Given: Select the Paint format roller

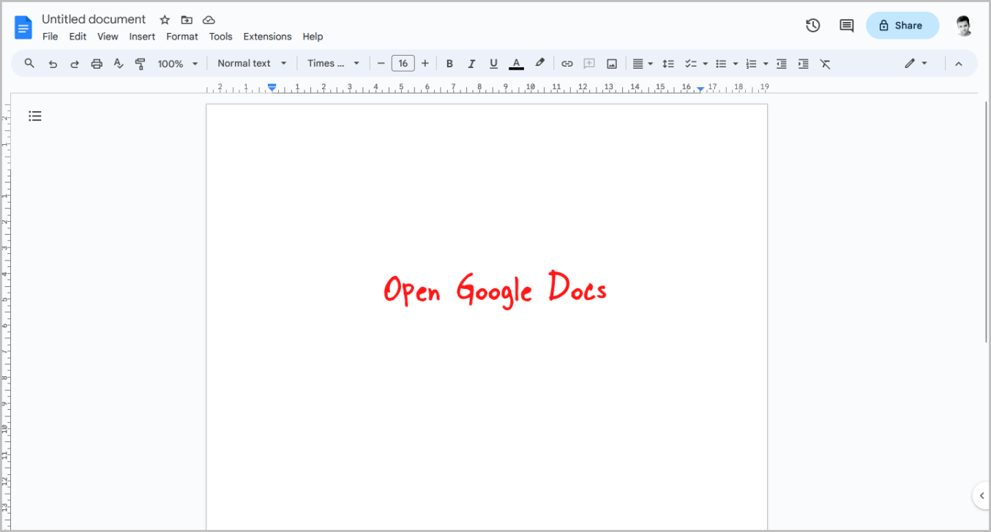Looking at the screenshot, I should tap(141, 64).
